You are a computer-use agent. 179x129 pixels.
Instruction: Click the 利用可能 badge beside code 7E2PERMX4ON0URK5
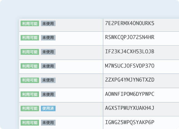point(30,23)
